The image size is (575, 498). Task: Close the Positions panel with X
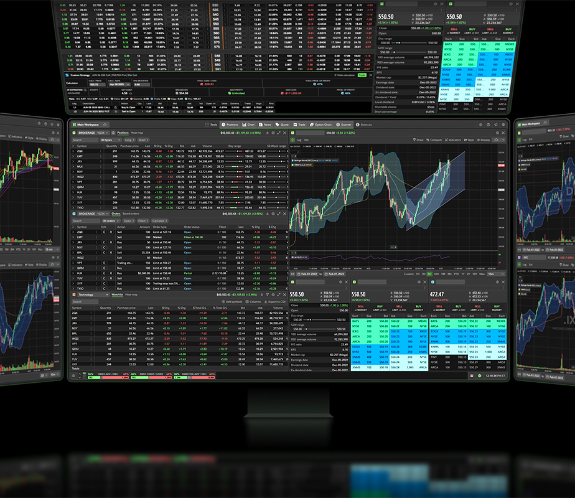(x=284, y=133)
